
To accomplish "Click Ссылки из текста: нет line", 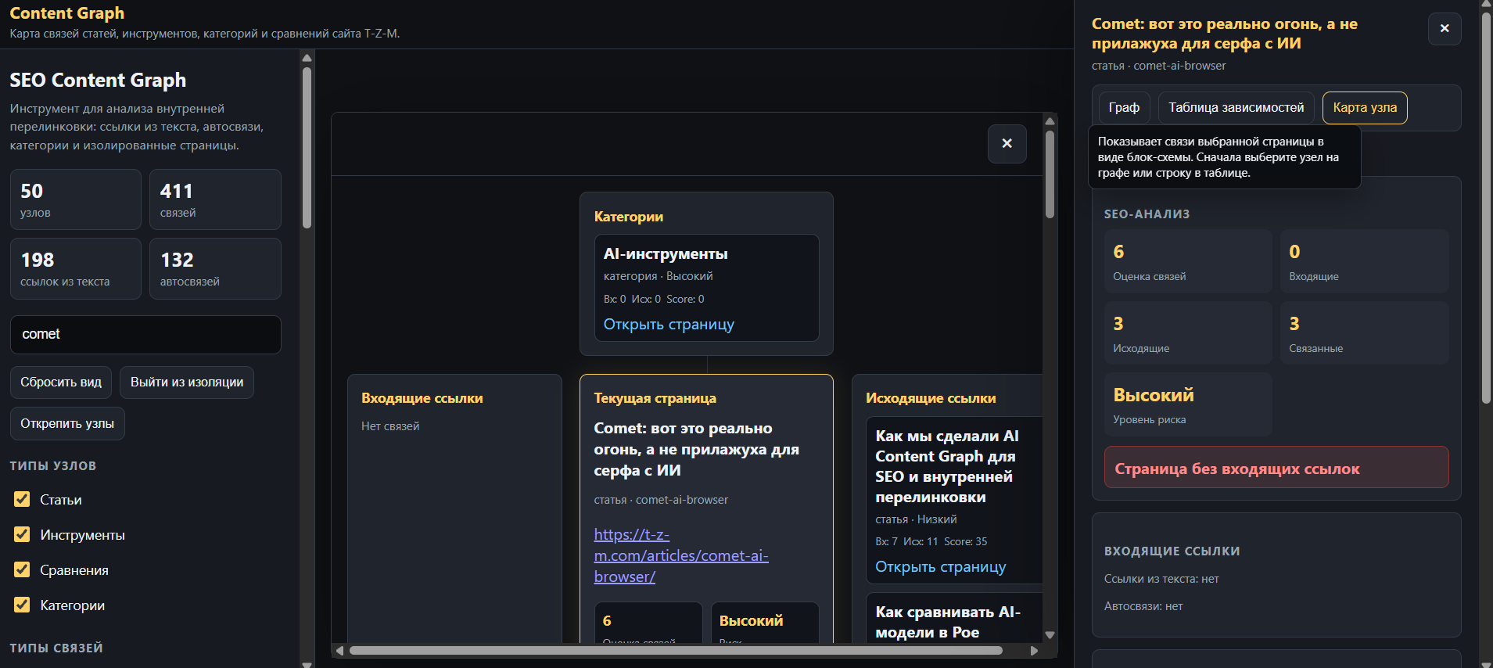I will coord(1161,579).
